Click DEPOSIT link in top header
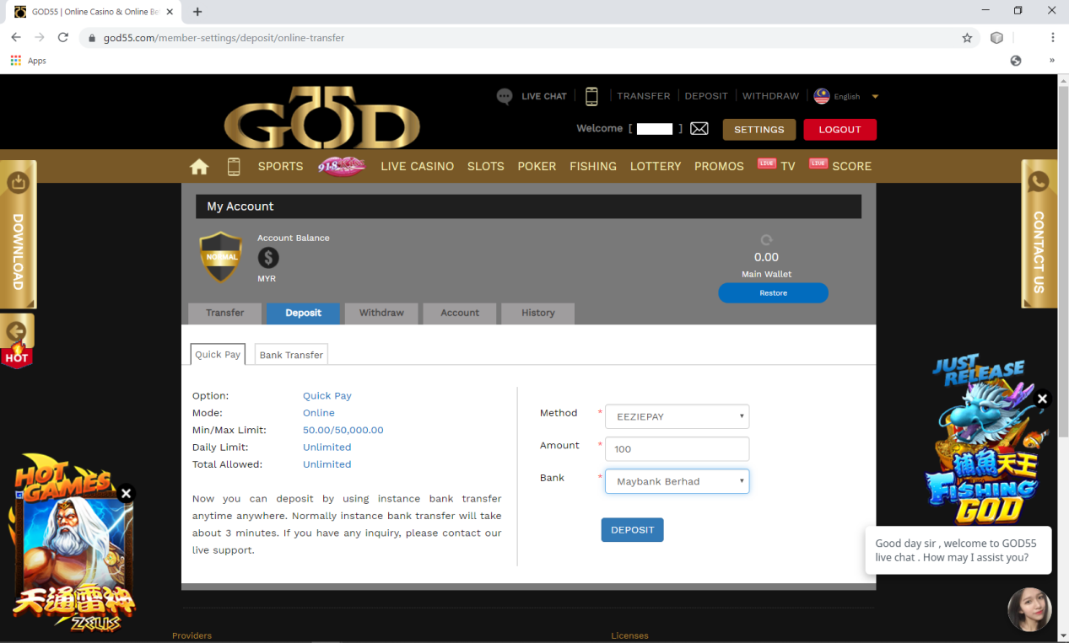The image size is (1069, 643). click(x=706, y=96)
